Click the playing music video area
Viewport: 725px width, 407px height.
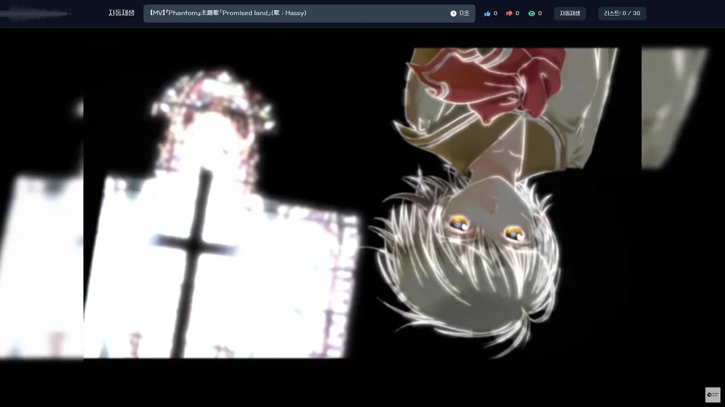click(362, 218)
